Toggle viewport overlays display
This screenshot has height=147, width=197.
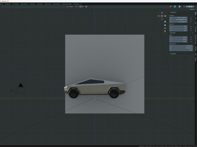coord(179,7)
